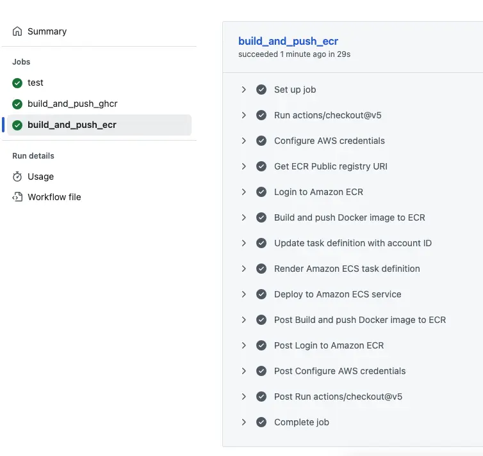
Task: Expand the Render Amazon ECS task definition chevron
Action: click(x=243, y=269)
